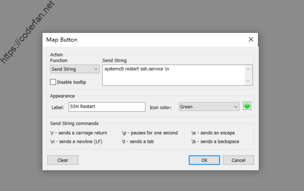Confirm the mapping with the OK button

coord(204,160)
